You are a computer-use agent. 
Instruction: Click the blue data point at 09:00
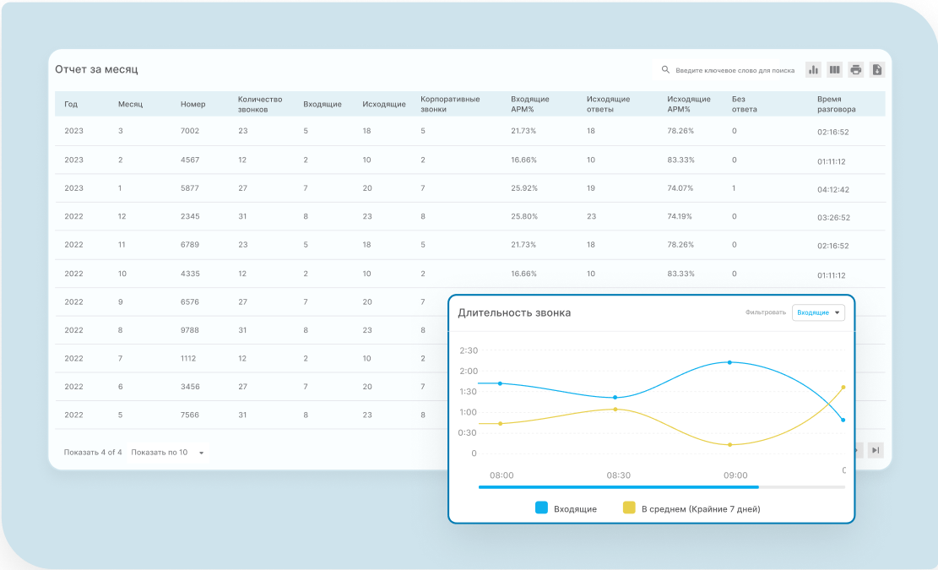pyautogui.click(x=729, y=362)
